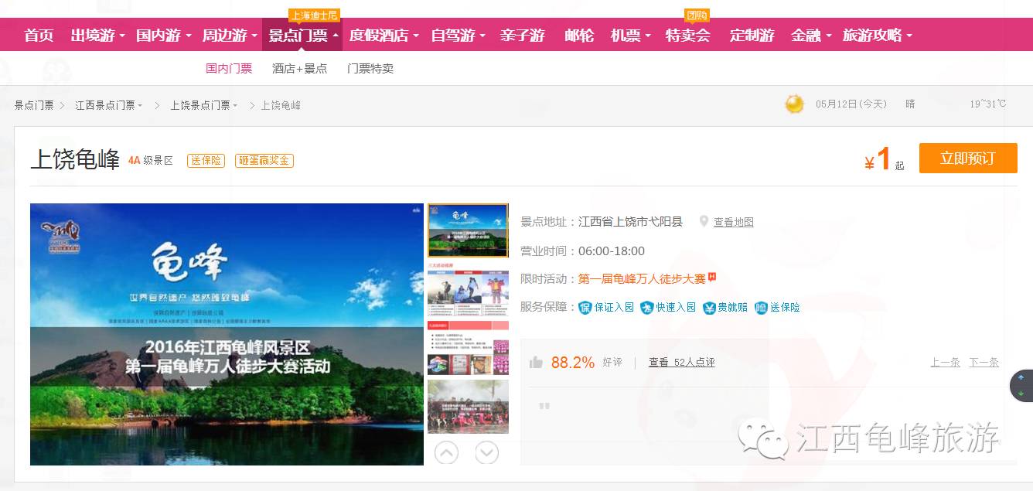Expand the 机票 navigation dropdown
Screen dimensions: 1033x491
(630, 36)
